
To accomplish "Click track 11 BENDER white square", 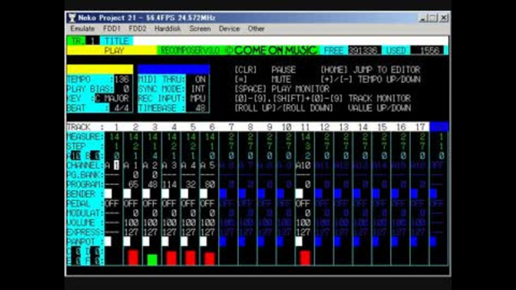I will point(299,194).
